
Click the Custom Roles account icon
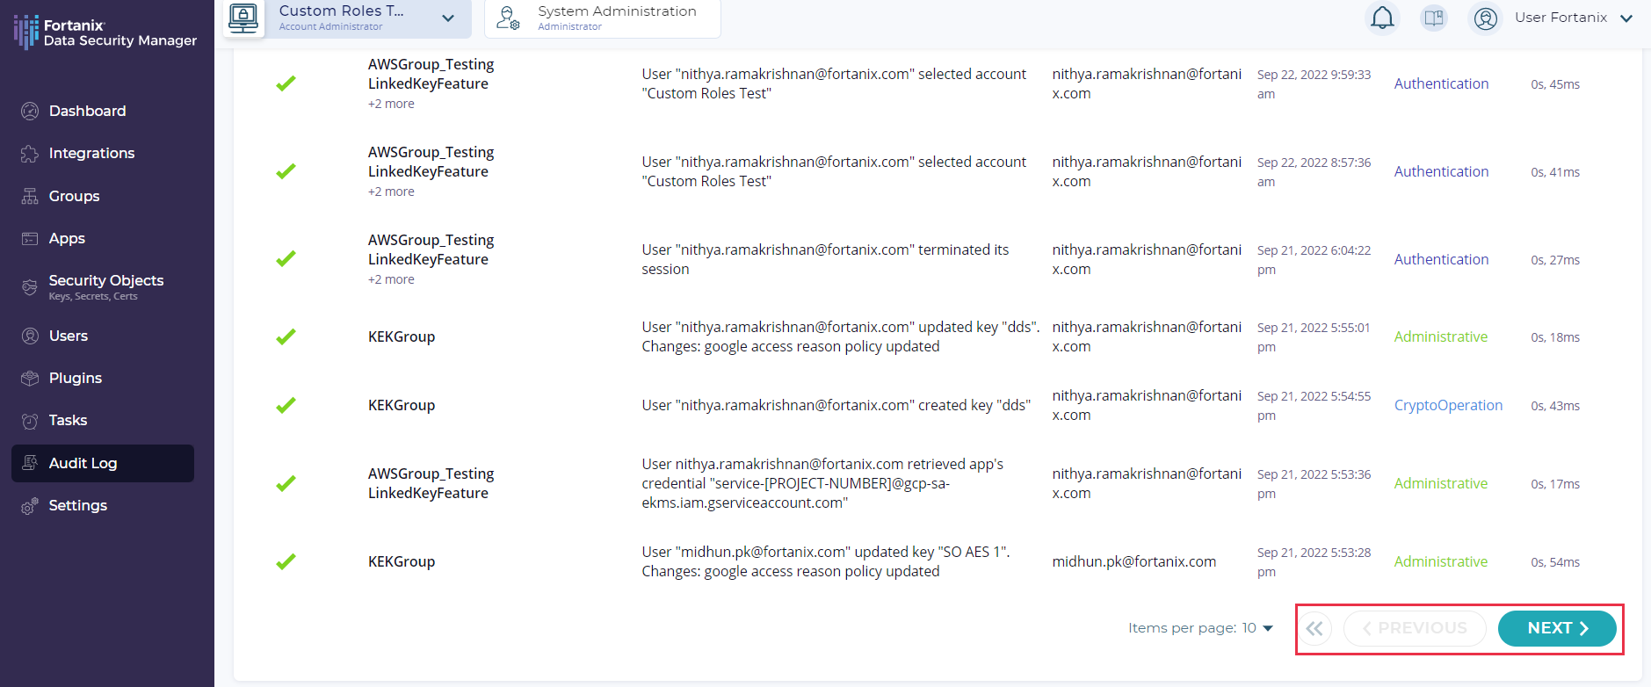click(243, 18)
